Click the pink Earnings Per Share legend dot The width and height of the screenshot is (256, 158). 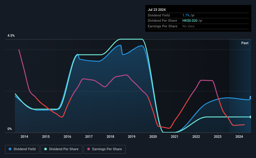(x=89, y=149)
